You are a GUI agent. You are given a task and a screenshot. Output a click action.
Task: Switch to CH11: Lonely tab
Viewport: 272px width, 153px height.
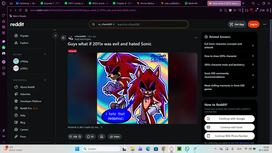tap(74, 3)
